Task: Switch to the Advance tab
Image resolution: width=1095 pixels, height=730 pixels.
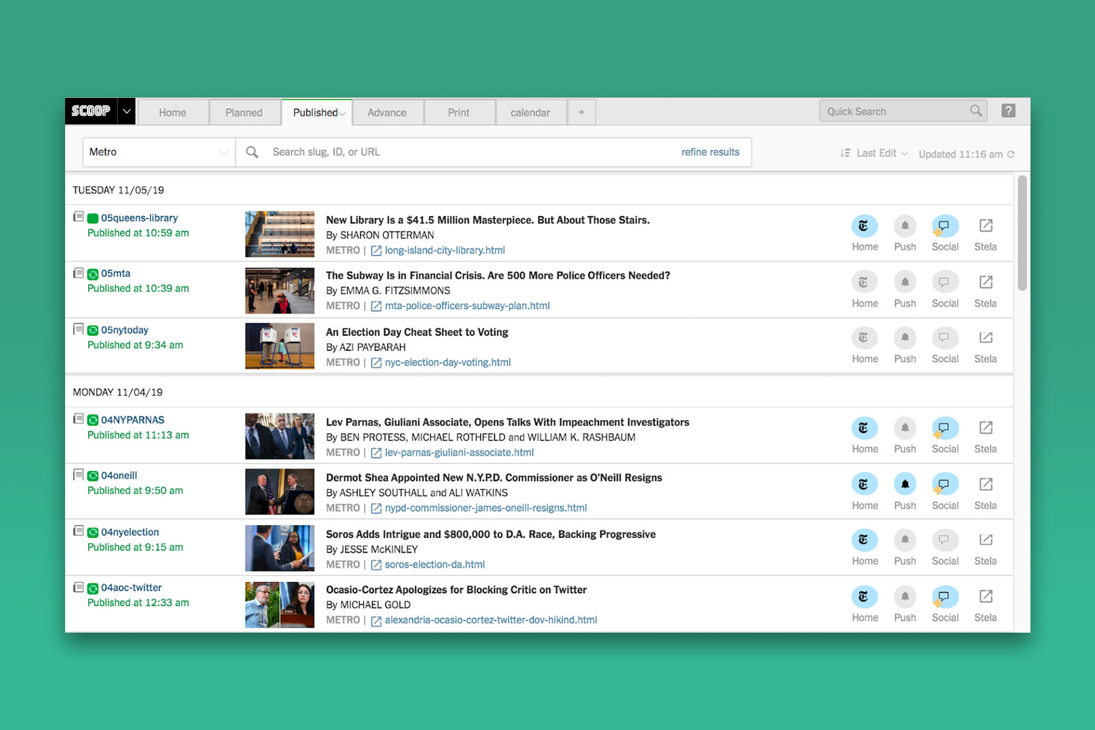Action: pos(387,113)
